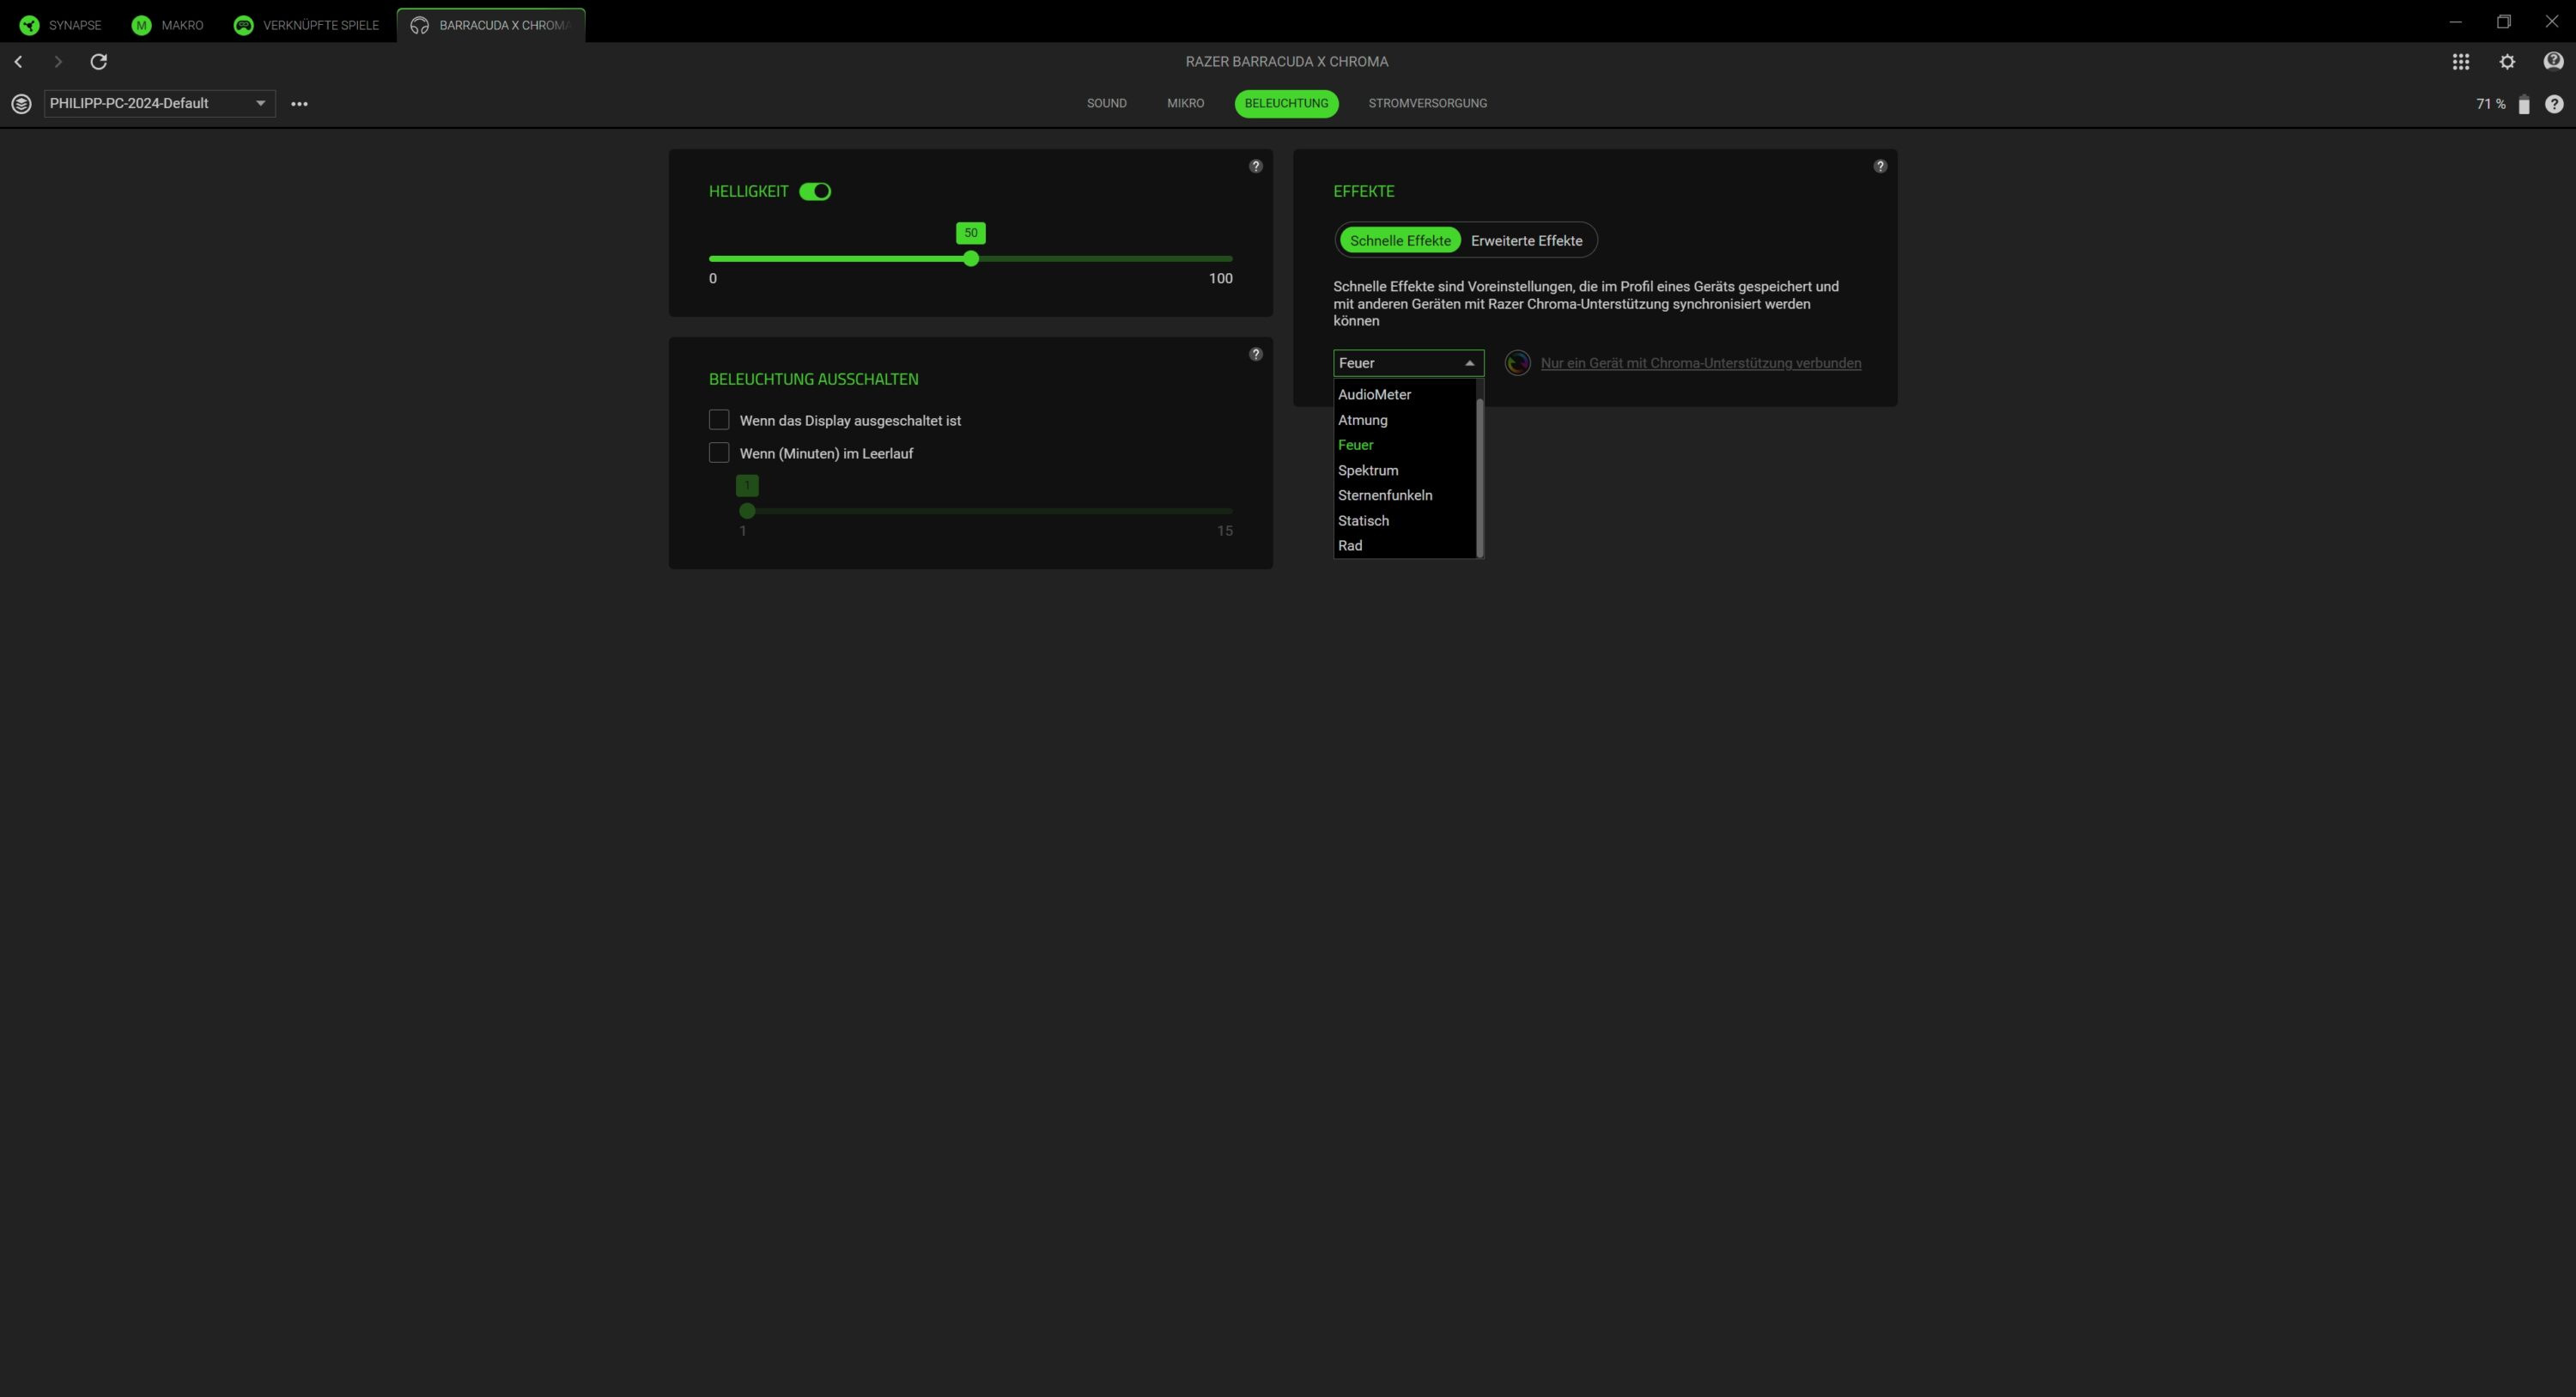2576x1397 pixels.
Task: Open the Makro tab
Action: 168,25
